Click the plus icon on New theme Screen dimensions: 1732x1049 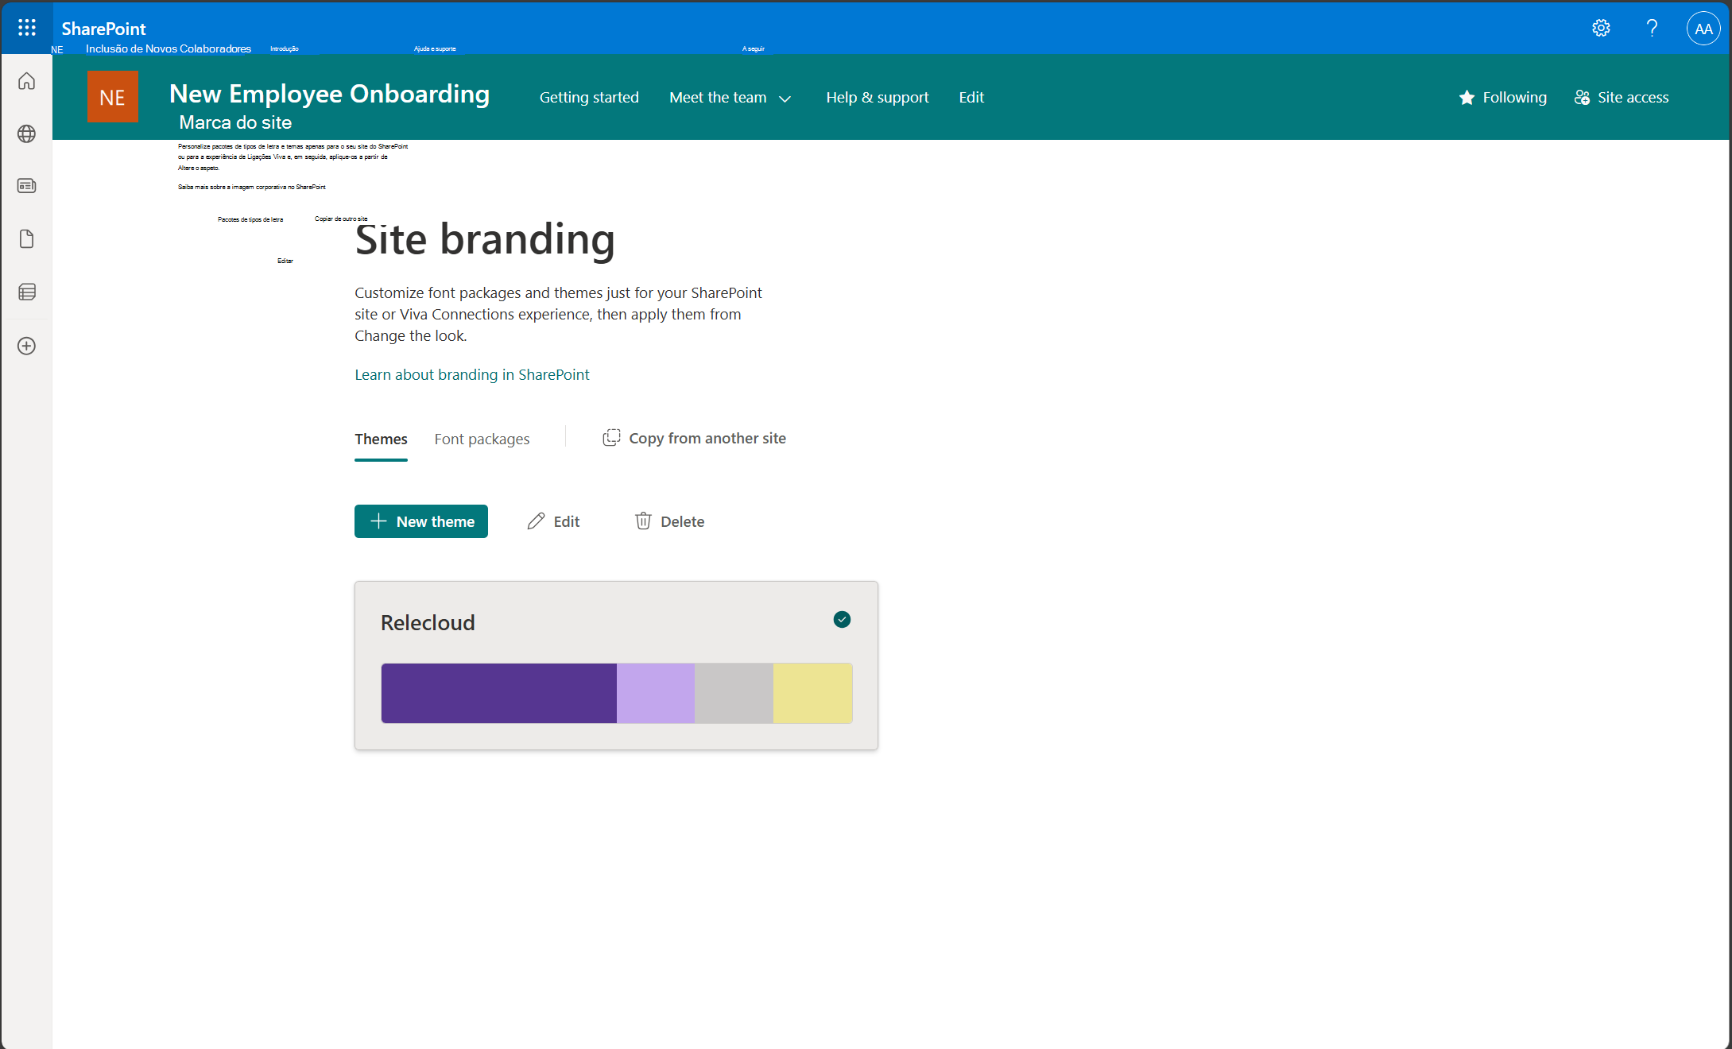378,521
